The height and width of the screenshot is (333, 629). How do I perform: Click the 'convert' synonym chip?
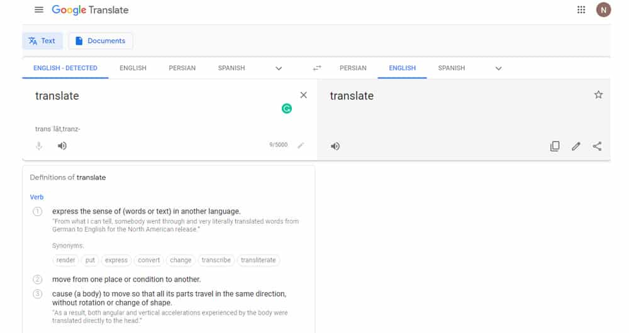(149, 260)
